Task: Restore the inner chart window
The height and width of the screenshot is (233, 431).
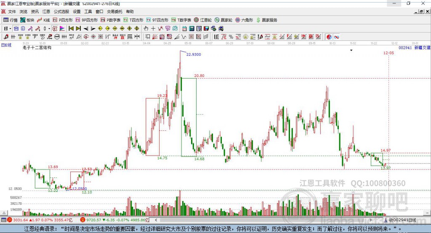Action: (421, 11)
